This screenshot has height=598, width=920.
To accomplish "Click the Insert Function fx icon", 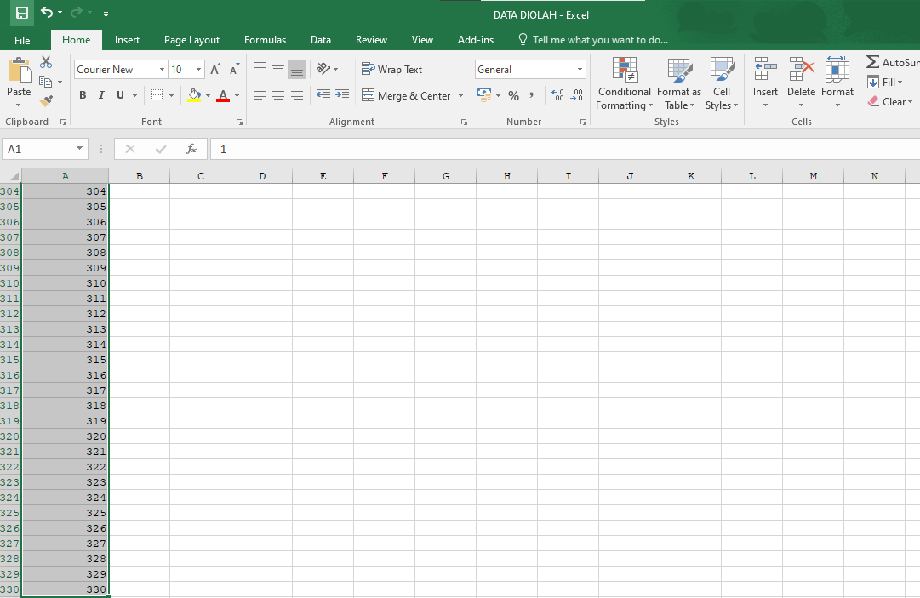I will (x=191, y=149).
